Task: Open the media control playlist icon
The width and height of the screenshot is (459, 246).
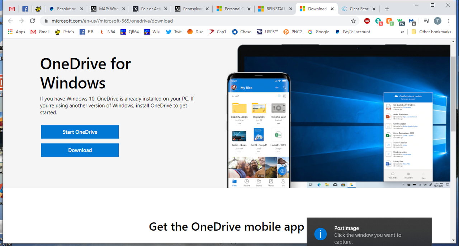Action: click(426, 21)
